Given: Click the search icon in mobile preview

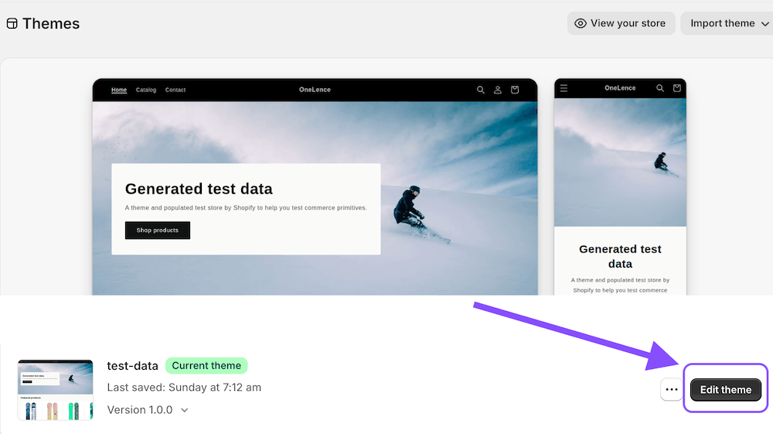Looking at the screenshot, I should 660,88.
